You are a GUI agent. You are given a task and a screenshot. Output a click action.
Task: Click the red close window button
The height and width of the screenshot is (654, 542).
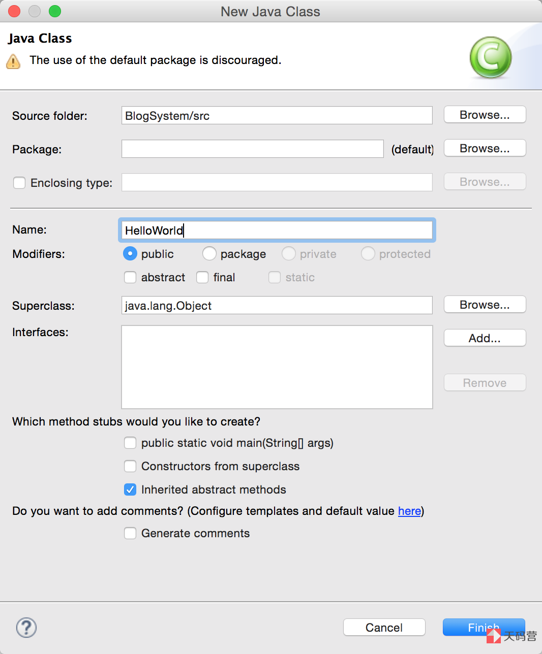pyautogui.click(x=14, y=11)
